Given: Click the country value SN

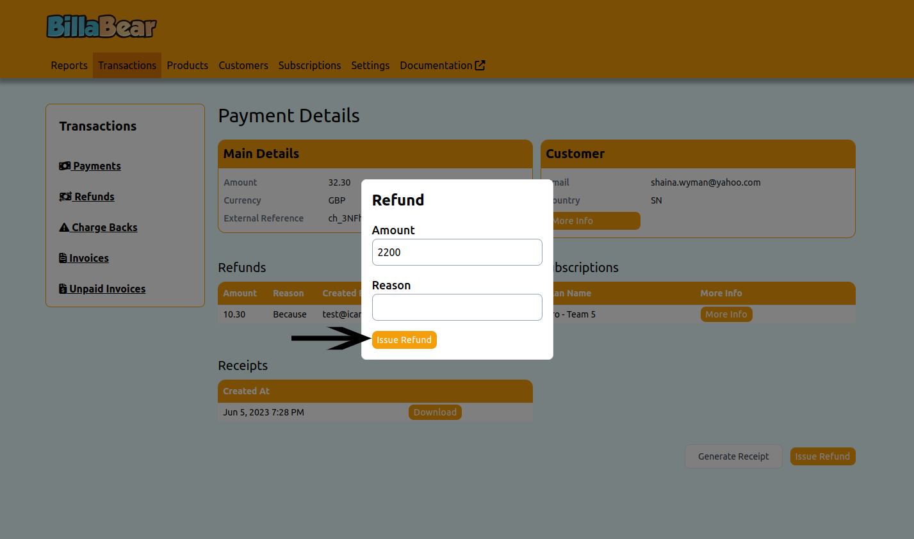Looking at the screenshot, I should 657,200.
